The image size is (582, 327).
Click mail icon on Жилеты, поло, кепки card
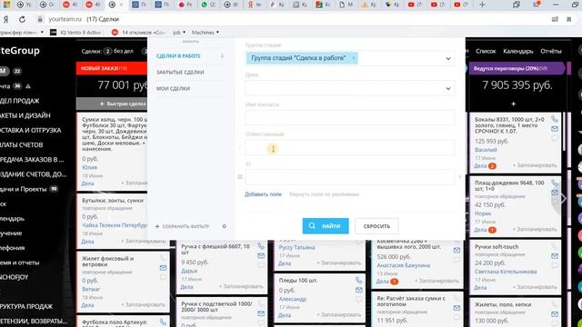pos(555,314)
